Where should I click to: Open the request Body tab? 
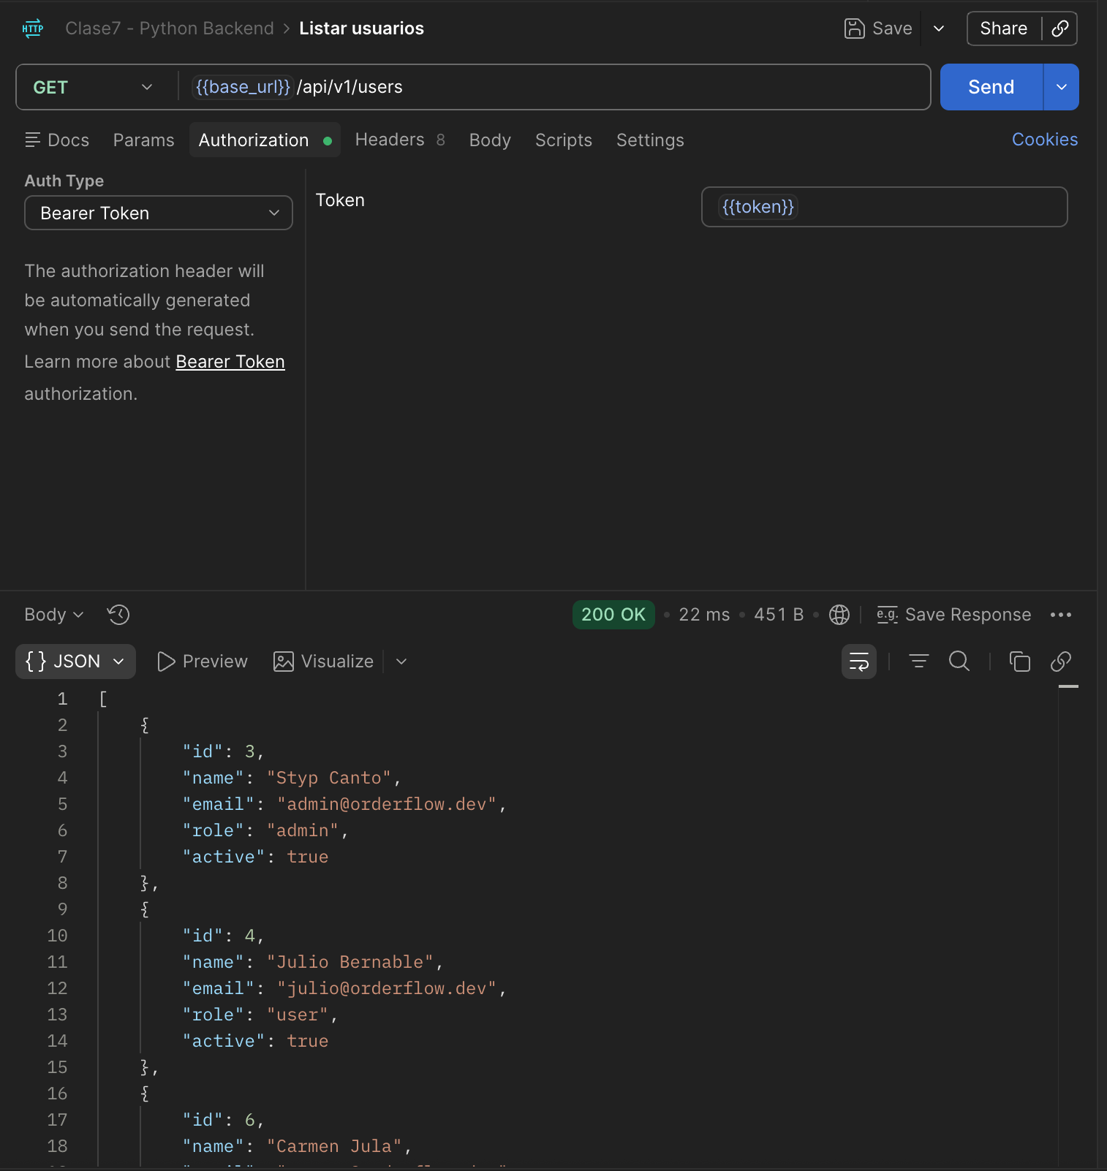490,140
